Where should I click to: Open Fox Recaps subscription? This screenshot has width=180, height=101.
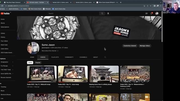point(4,66)
